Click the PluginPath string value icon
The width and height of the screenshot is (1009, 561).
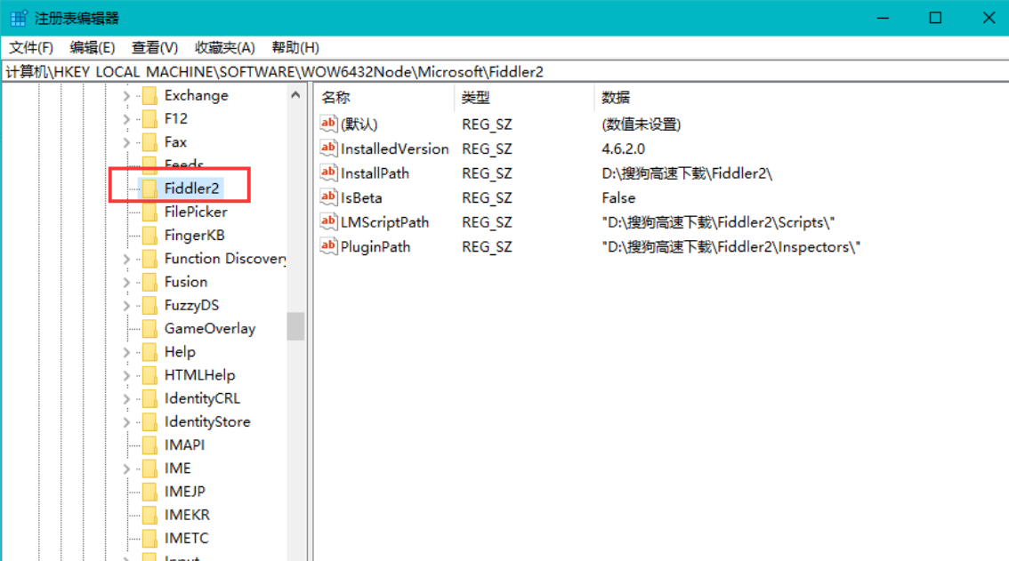pos(327,246)
